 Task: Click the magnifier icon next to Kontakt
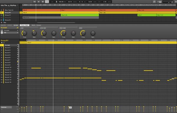[x=17, y=28]
